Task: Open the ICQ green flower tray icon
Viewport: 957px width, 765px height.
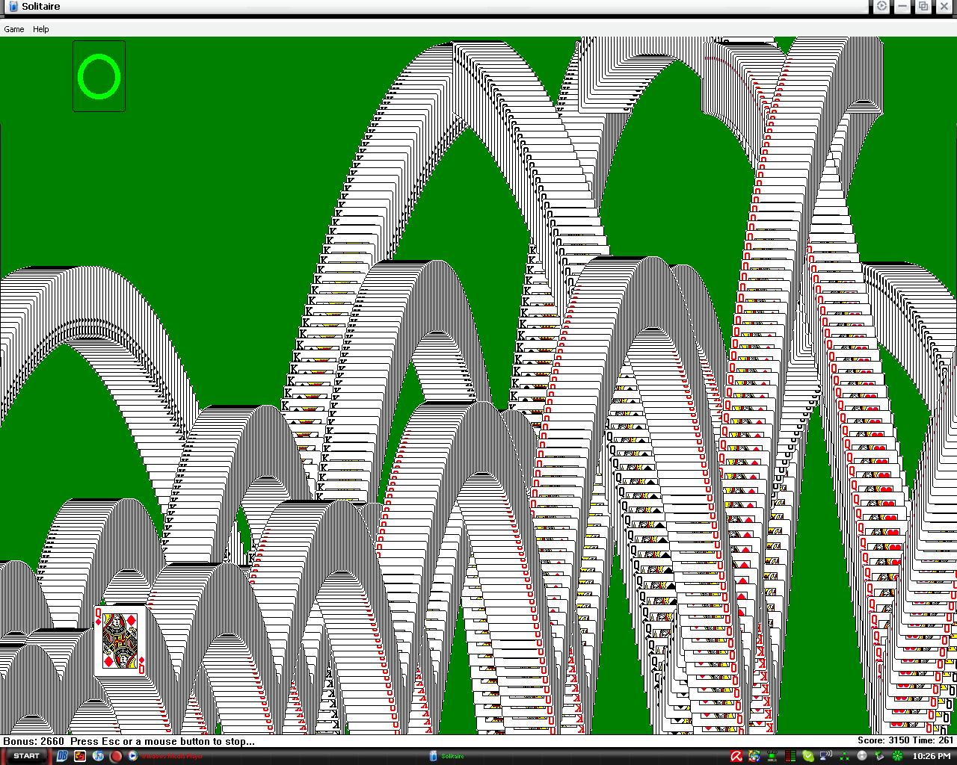Action: pyautogui.click(x=897, y=756)
